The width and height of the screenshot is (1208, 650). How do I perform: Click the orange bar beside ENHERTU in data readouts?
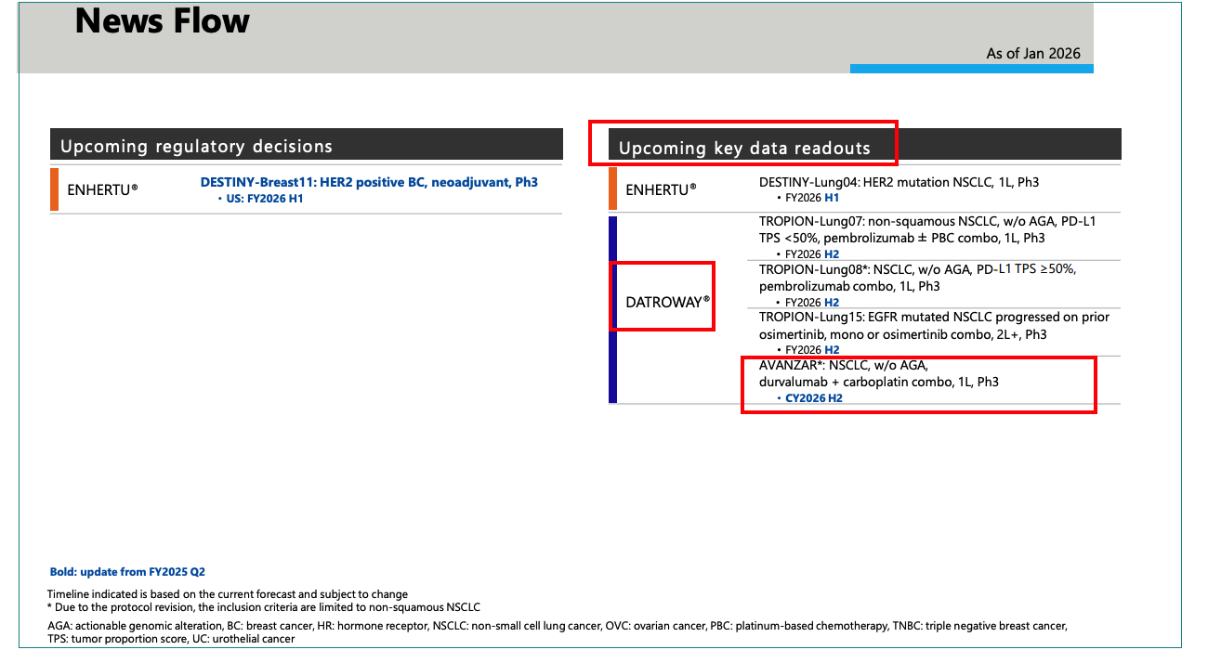pos(612,188)
